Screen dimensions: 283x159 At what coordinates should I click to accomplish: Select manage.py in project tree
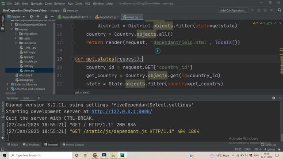point(25,79)
